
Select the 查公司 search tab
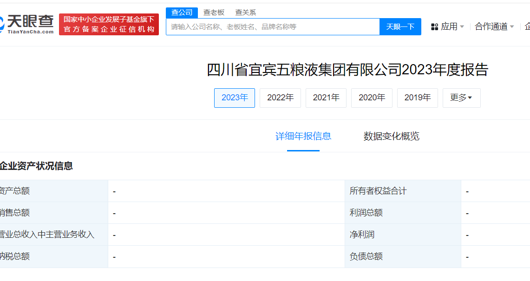[x=182, y=13]
